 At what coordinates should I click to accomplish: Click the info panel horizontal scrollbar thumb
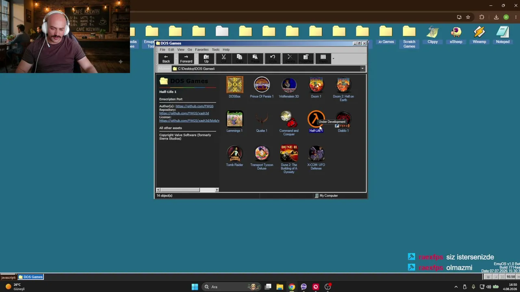click(x=180, y=190)
